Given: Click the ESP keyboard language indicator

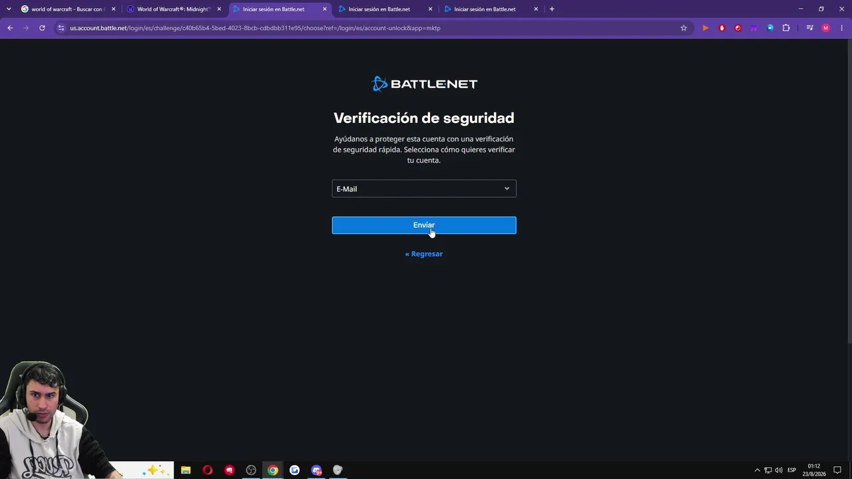Looking at the screenshot, I should [792, 470].
